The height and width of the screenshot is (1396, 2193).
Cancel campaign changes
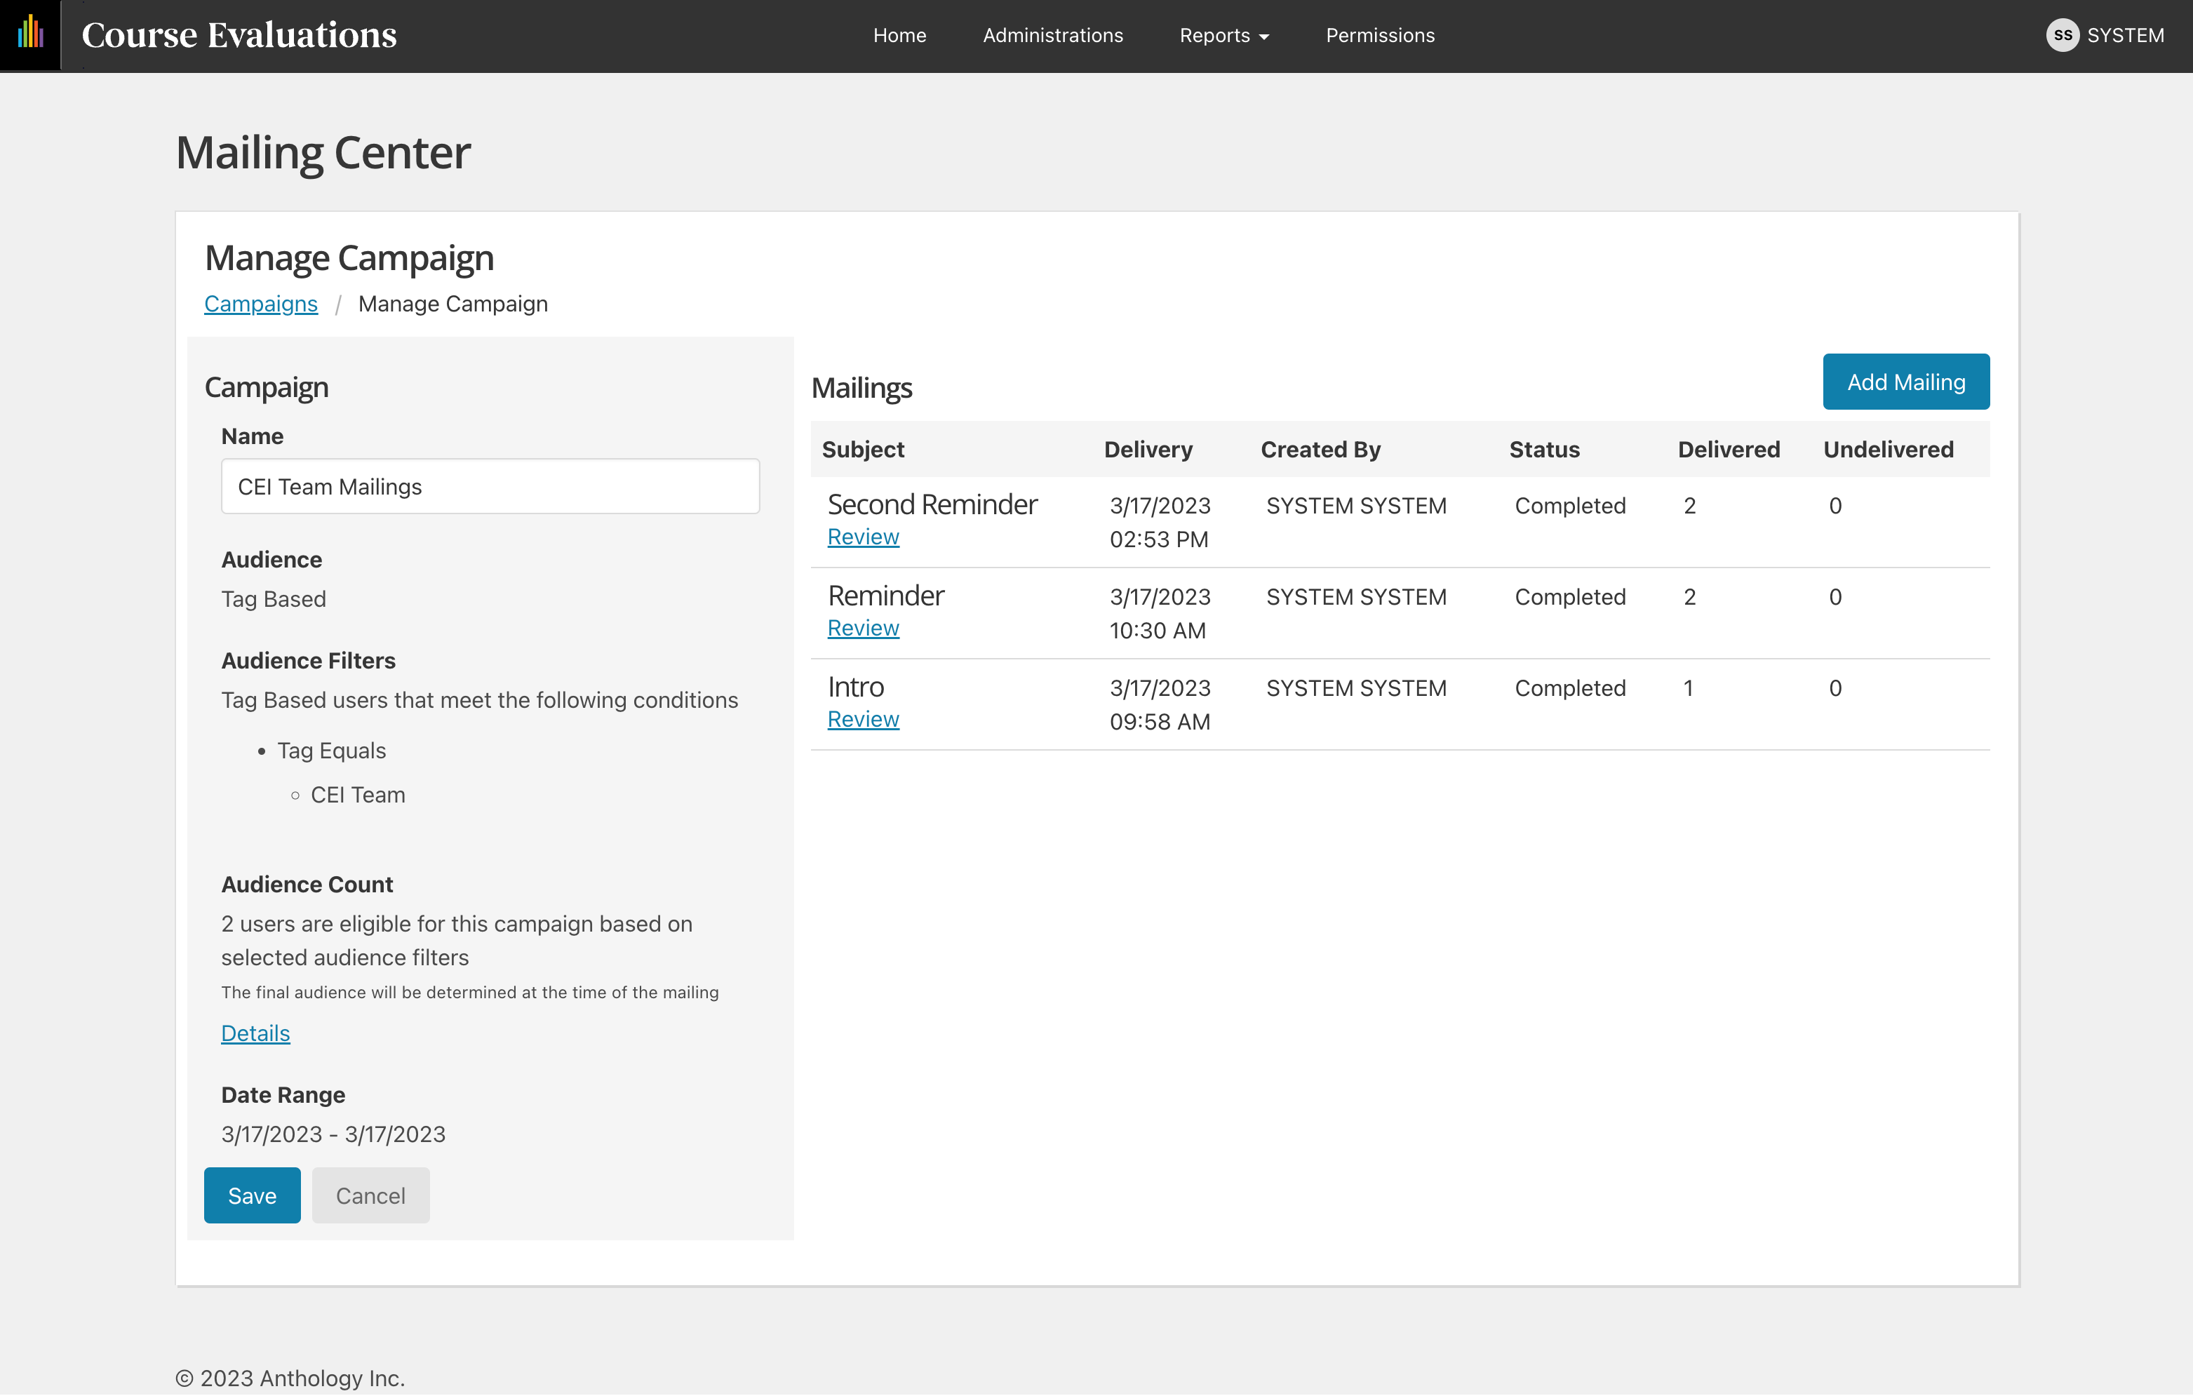[370, 1195]
